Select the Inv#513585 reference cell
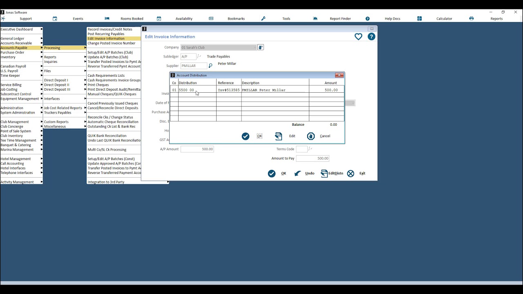This screenshot has height=294, width=523. point(229,90)
